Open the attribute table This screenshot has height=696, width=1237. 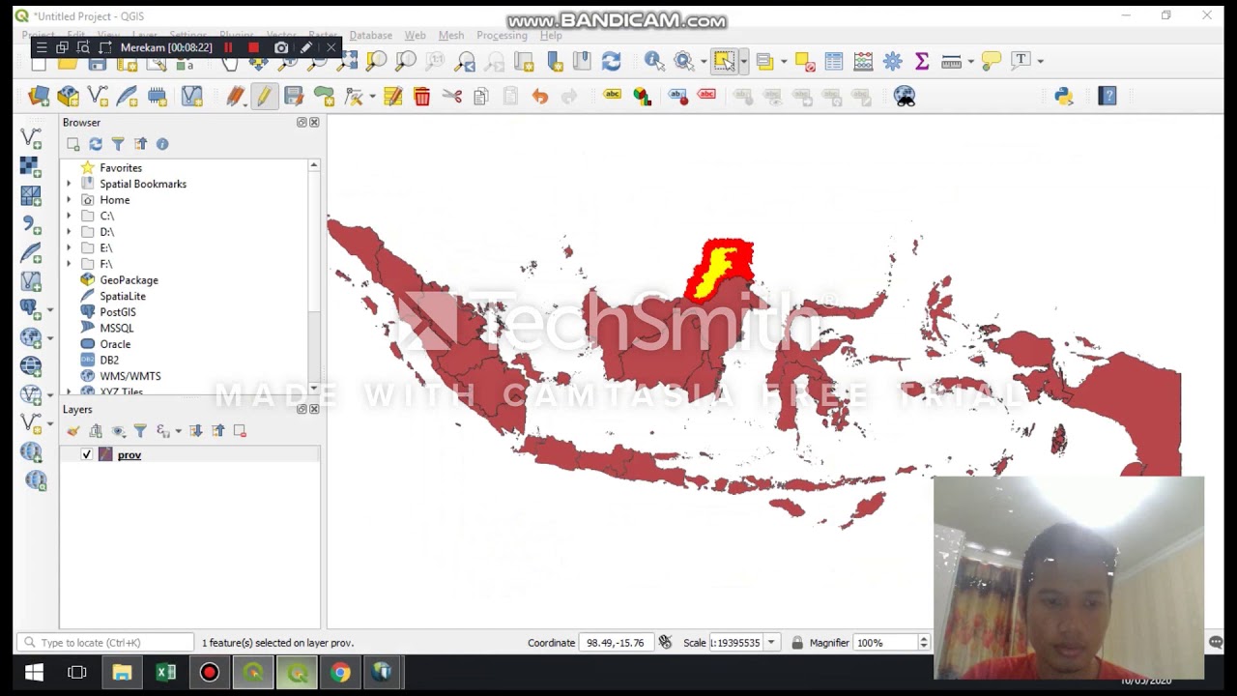pyautogui.click(x=834, y=62)
